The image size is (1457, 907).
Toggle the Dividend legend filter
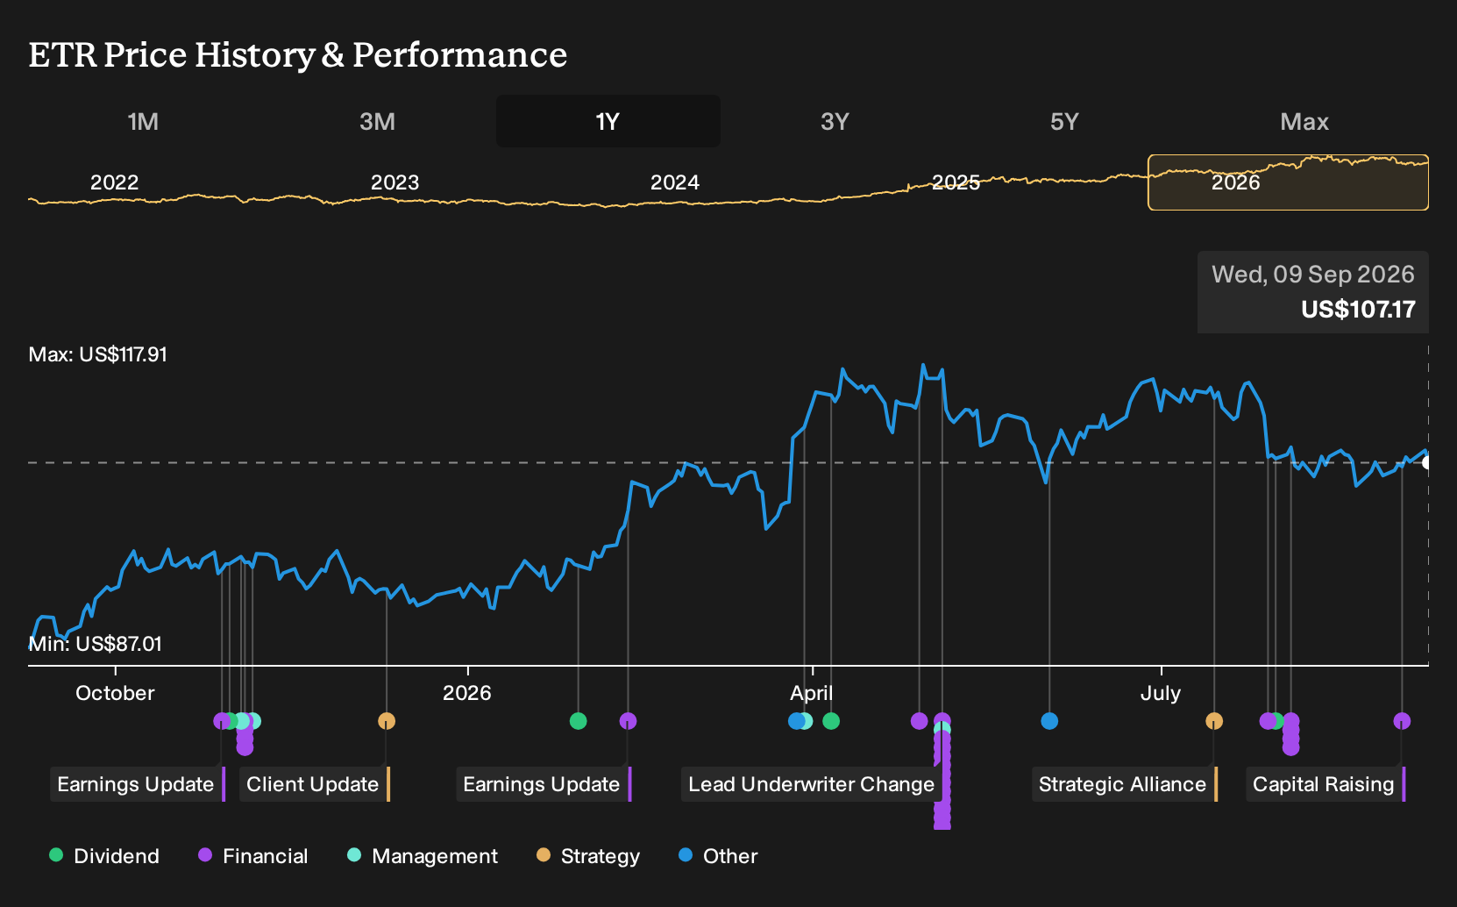[x=104, y=856]
